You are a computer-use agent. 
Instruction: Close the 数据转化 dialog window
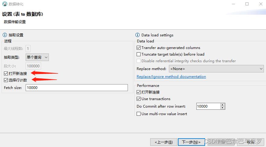coord(261,4)
